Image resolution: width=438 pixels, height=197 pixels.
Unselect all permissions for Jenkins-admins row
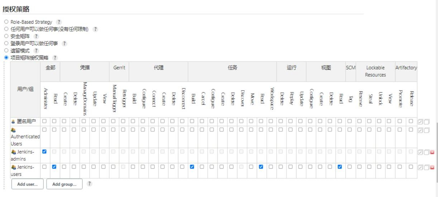pos(426,152)
